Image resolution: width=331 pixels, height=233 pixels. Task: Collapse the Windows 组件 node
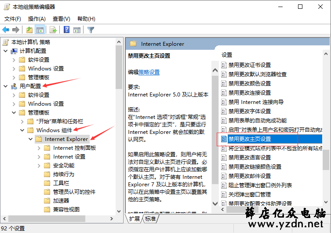pyautogui.click(x=22, y=130)
